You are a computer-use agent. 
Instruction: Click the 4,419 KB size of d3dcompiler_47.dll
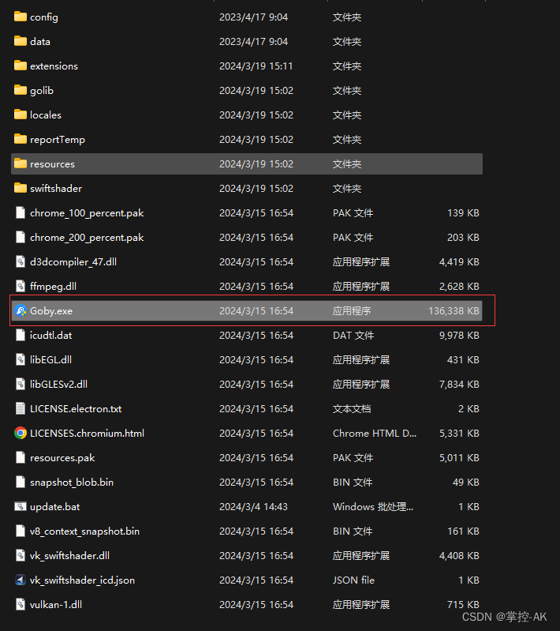pos(459,262)
